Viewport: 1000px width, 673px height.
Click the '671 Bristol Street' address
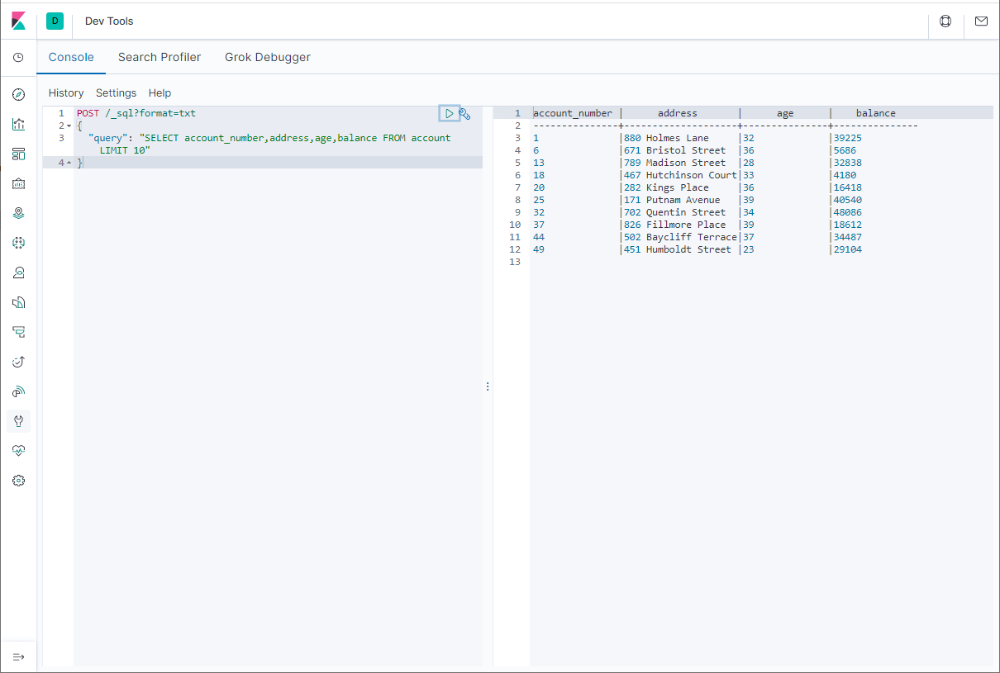[674, 150]
